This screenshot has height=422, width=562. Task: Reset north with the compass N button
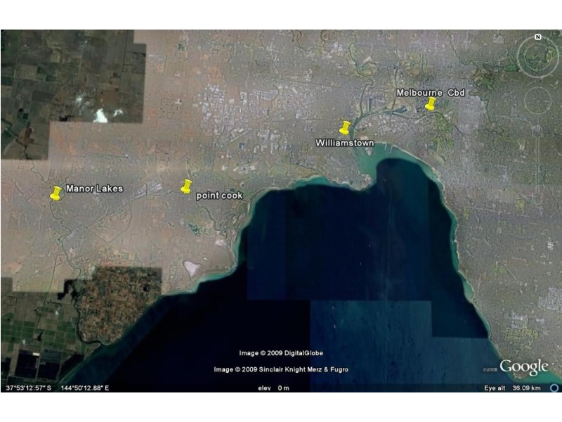(537, 37)
